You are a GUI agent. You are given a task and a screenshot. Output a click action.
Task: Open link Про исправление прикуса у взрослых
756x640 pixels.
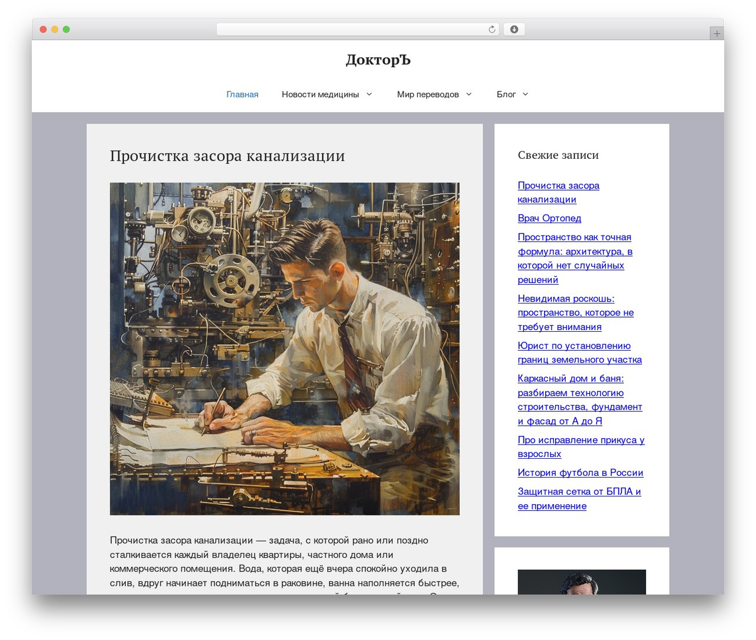pyautogui.click(x=581, y=447)
